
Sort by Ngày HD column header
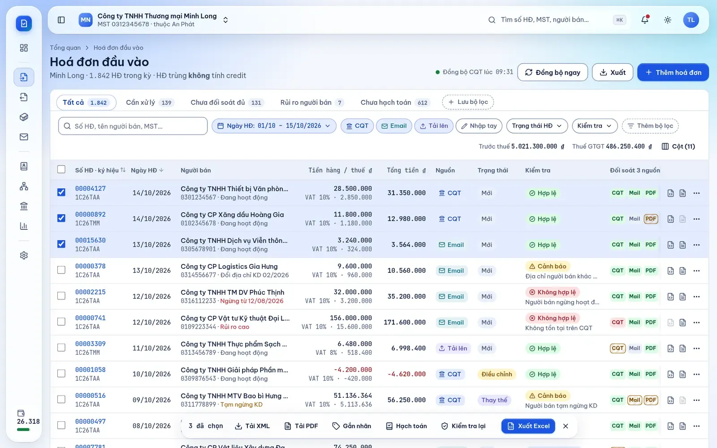(147, 170)
